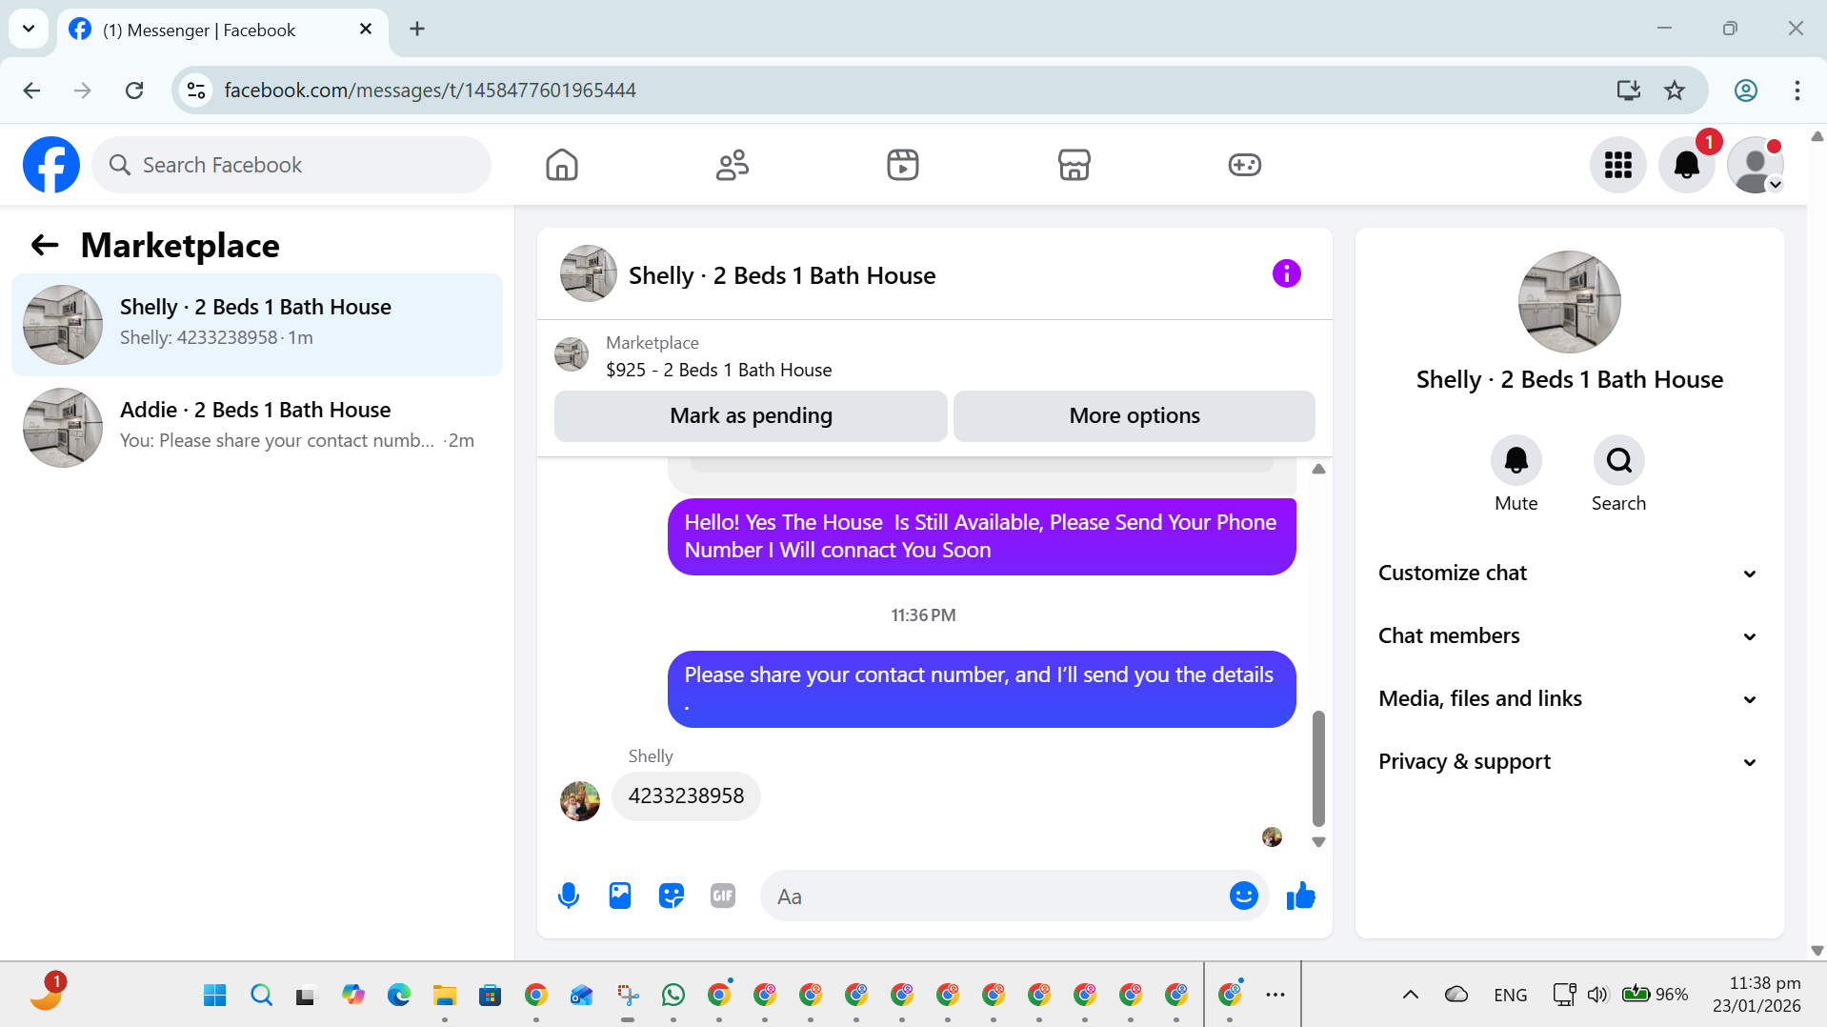Open a new browser tab
This screenshot has height=1027, width=1827.
[417, 30]
